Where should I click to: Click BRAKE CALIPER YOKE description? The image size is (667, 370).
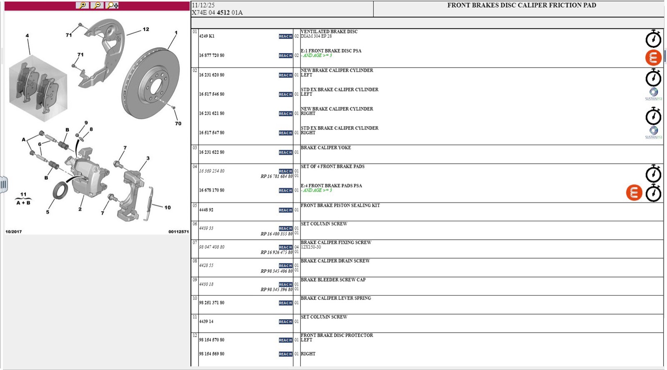coord(326,147)
